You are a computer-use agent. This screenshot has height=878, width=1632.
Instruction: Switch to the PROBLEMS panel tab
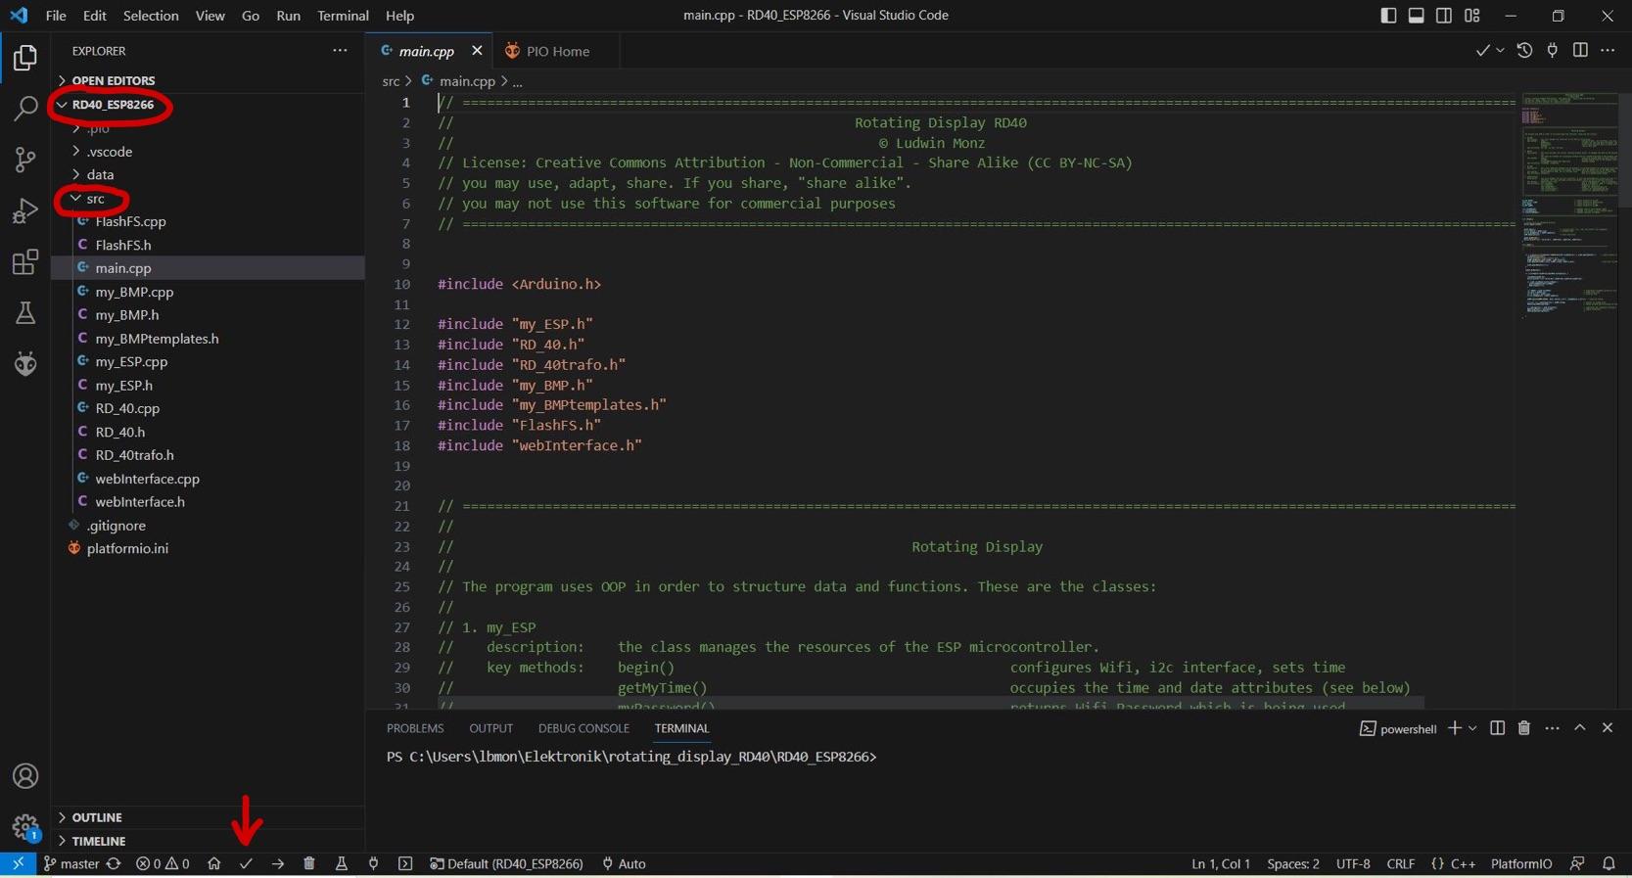(415, 728)
